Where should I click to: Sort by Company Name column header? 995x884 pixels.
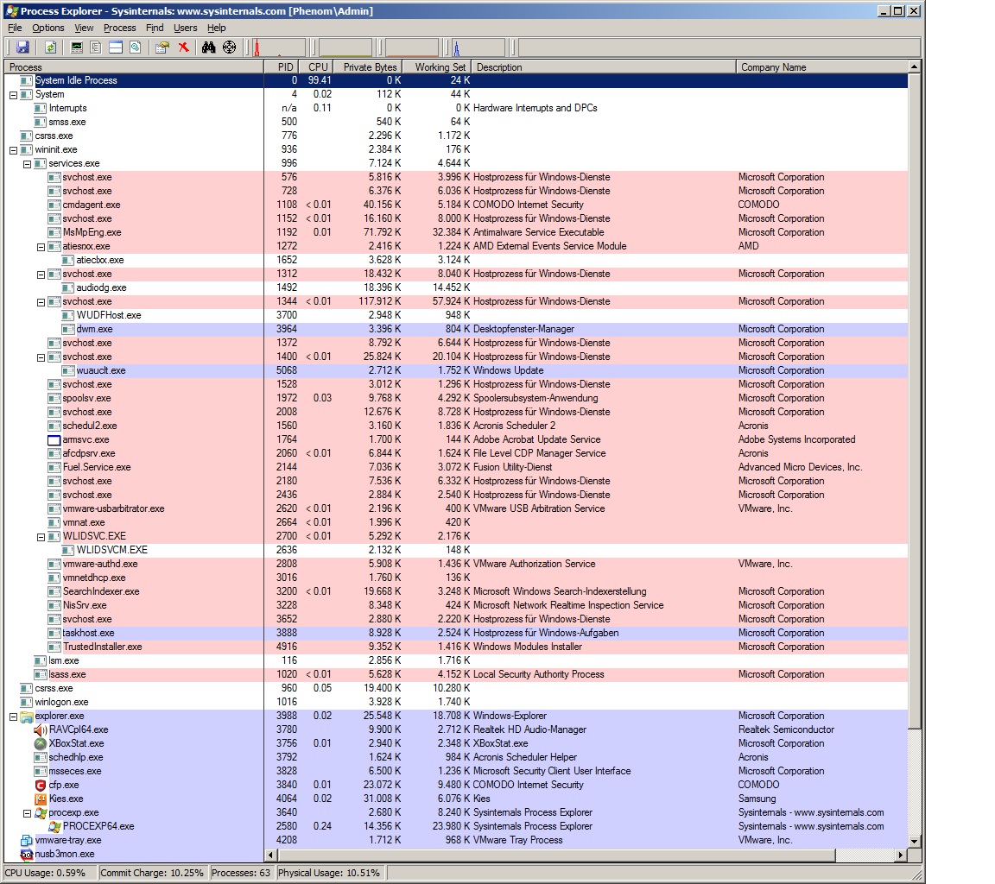click(822, 67)
